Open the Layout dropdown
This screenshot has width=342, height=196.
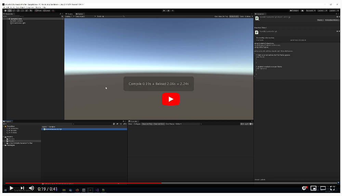334,11
